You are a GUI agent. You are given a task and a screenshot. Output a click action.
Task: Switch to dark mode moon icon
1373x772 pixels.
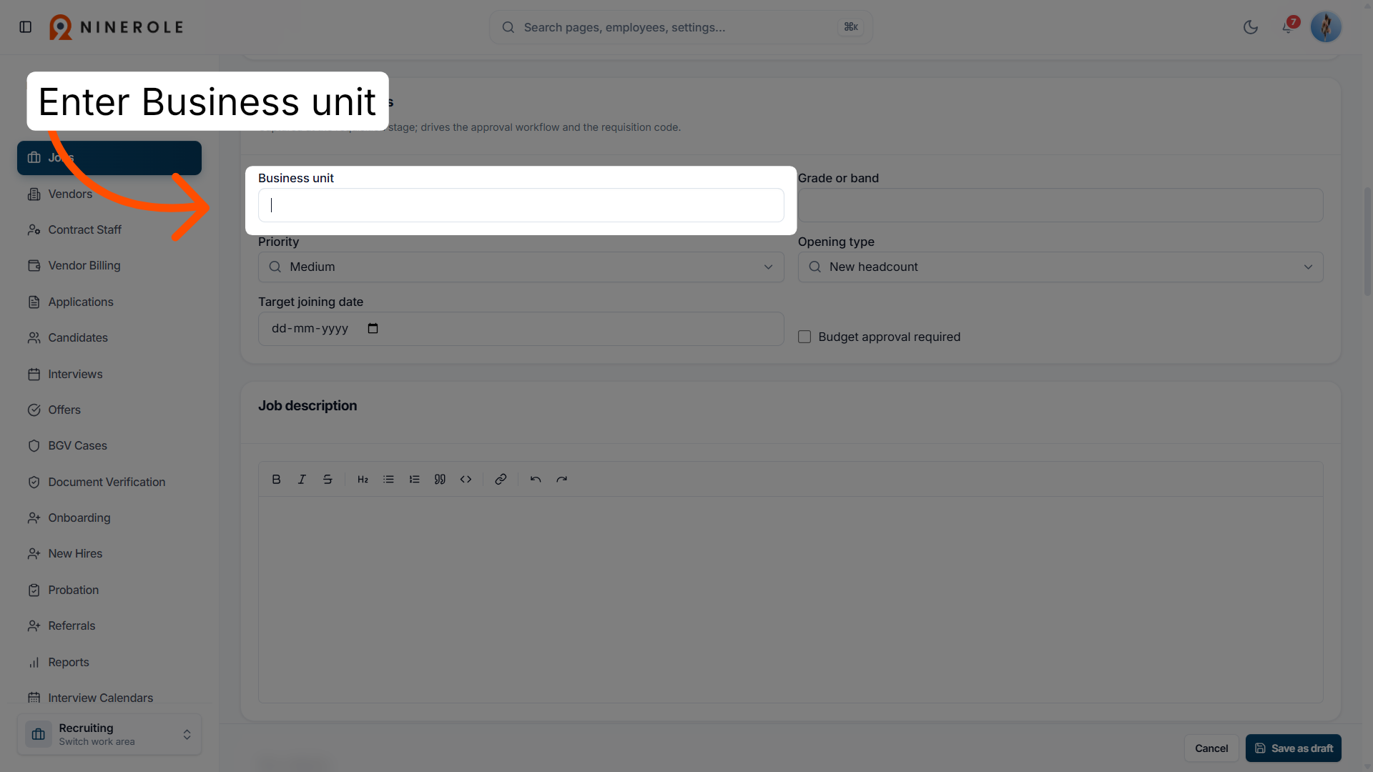1251,27
